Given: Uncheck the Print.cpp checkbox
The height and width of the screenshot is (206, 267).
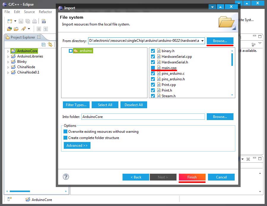Looking at the screenshot, I should tap(153, 84).
